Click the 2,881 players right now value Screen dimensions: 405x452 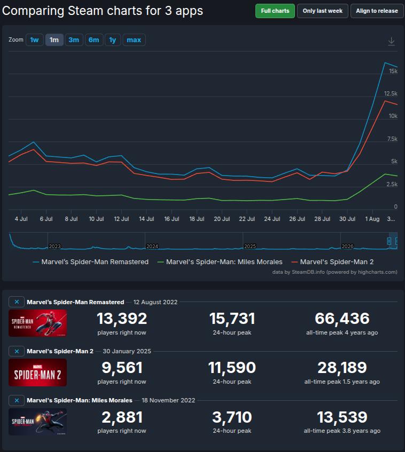pos(122,417)
